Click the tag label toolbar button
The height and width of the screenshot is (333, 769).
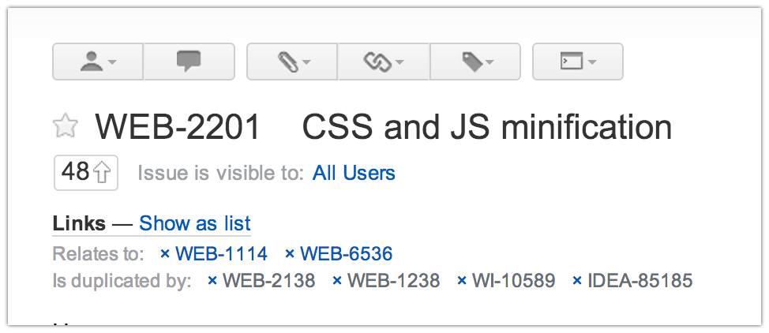click(475, 62)
